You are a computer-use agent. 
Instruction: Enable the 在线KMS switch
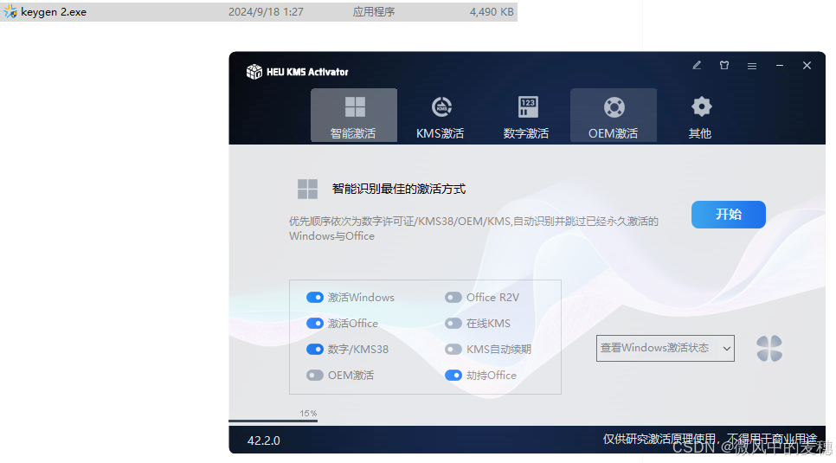tap(453, 324)
